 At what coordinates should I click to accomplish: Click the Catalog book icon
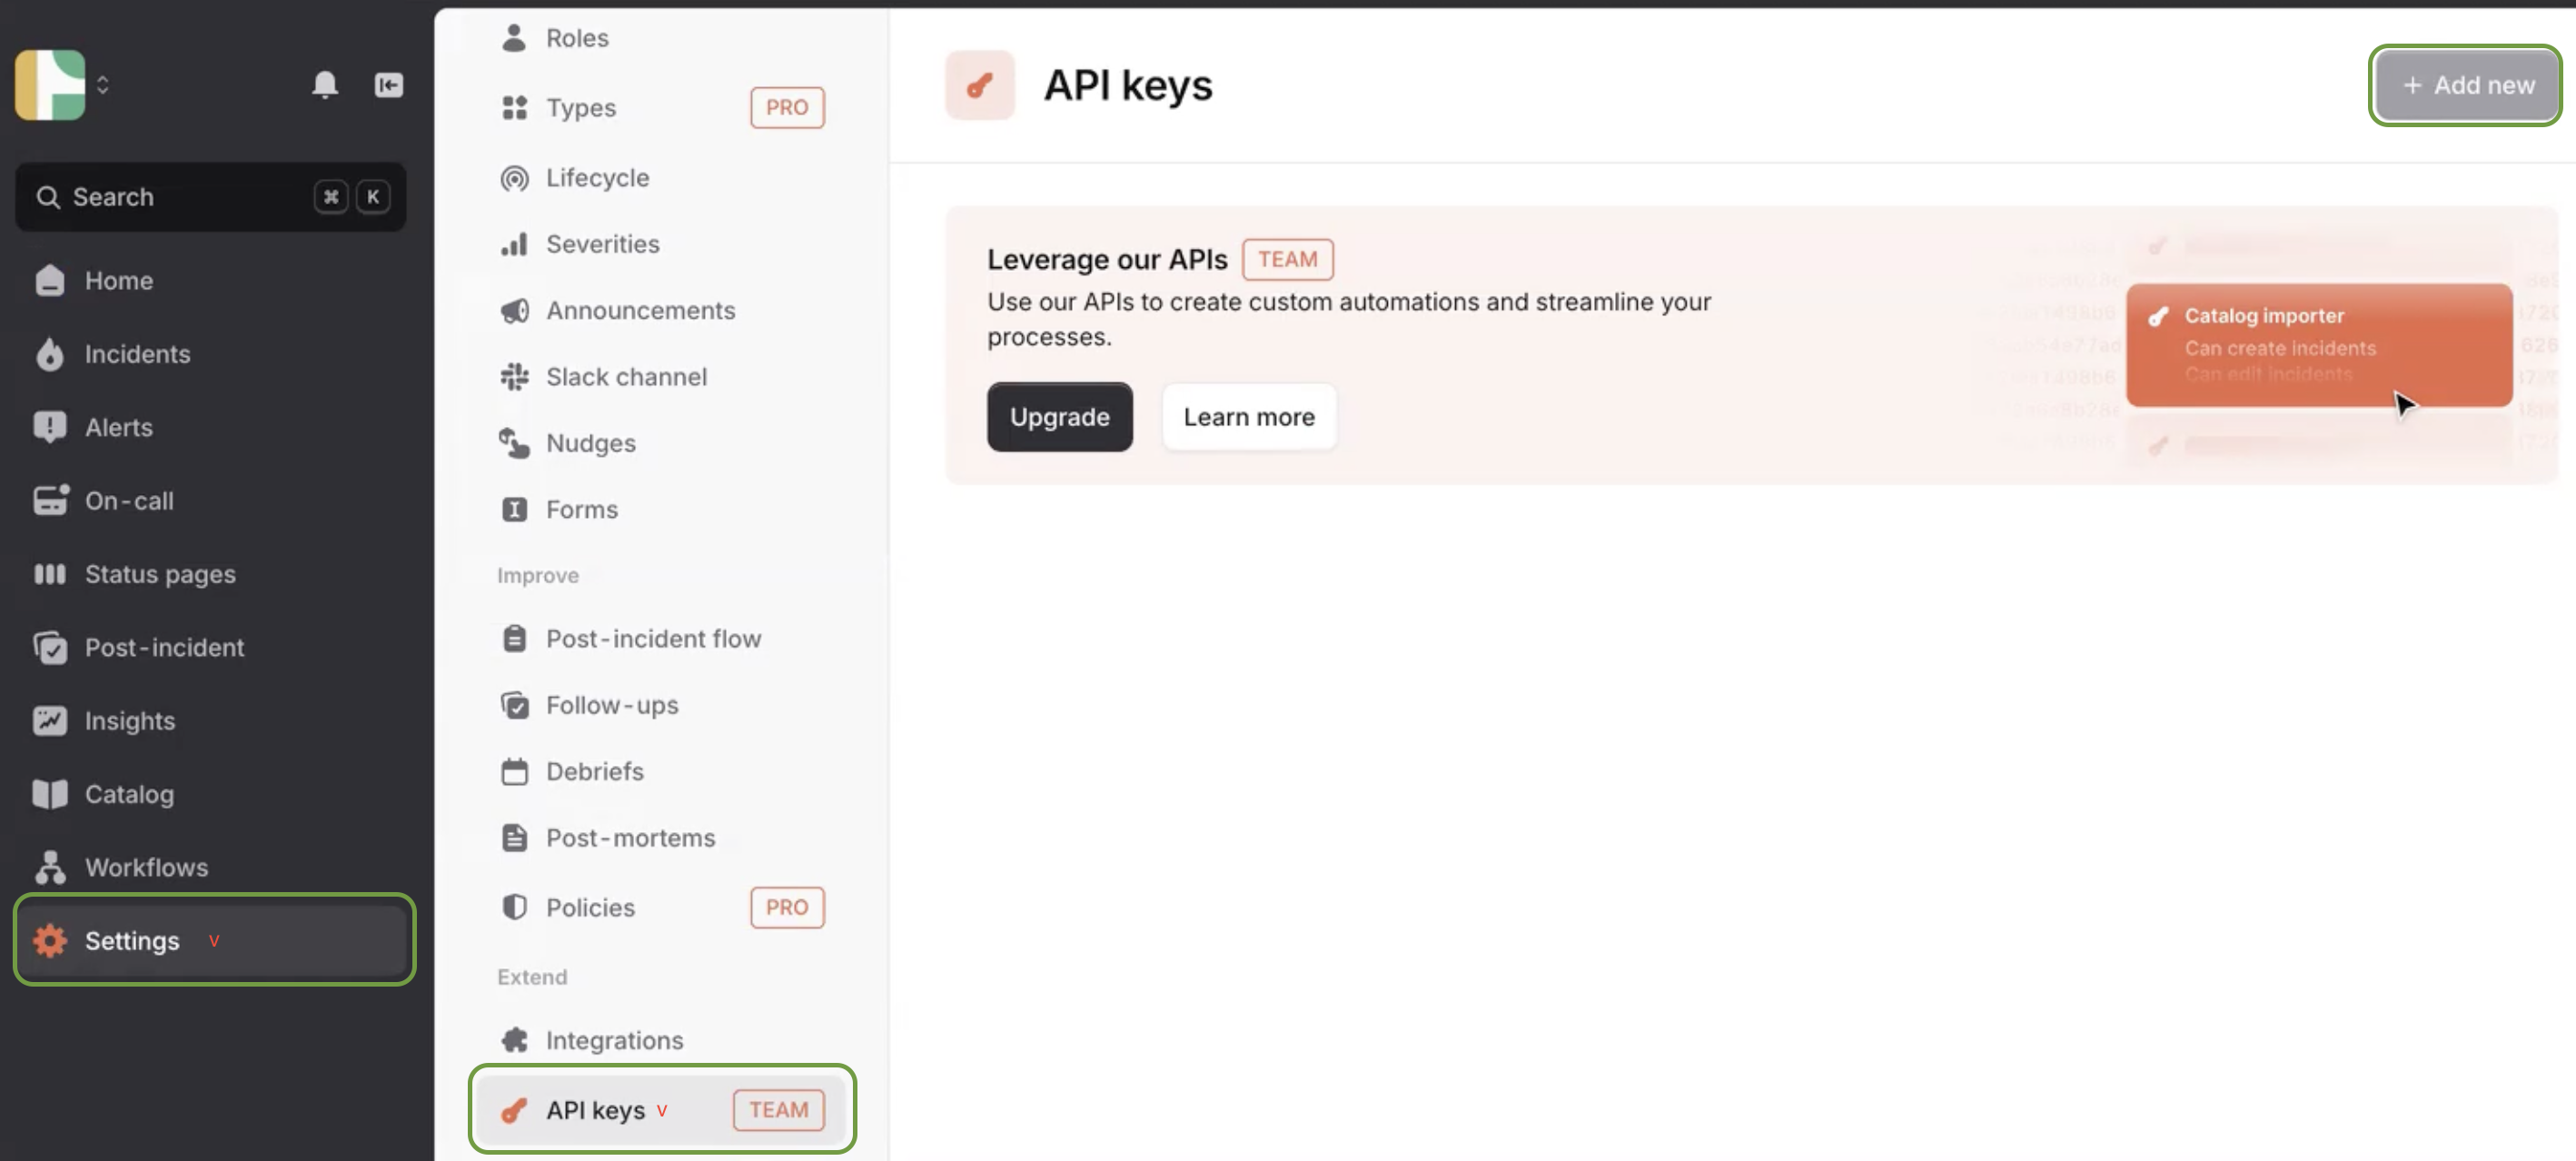pyautogui.click(x=49, y=794)
